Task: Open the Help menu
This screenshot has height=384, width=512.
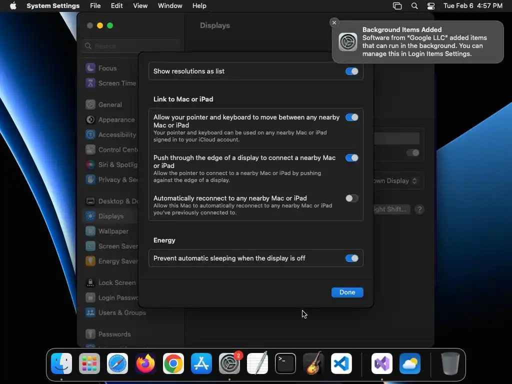Action: coord(199,6)
